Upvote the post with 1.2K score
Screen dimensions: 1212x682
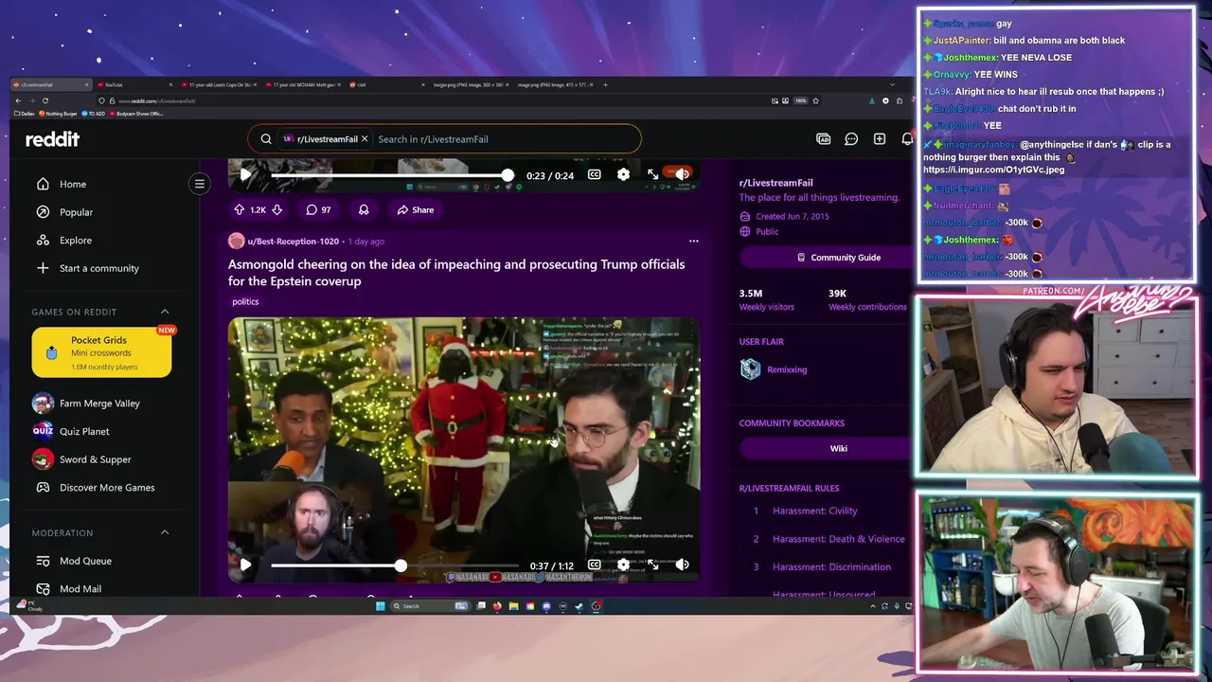[240, 210]
